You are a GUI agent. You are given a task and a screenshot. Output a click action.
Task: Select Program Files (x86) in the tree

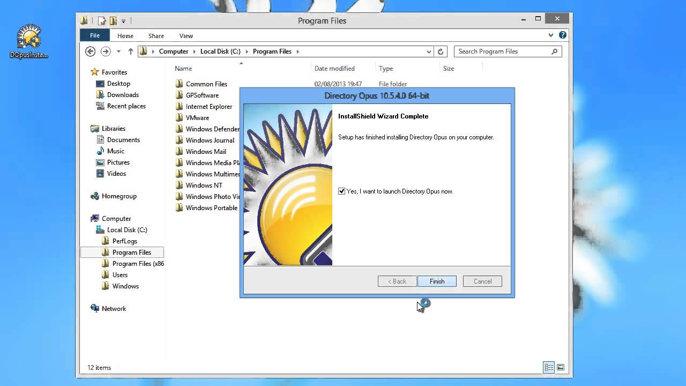click(138, 264)
